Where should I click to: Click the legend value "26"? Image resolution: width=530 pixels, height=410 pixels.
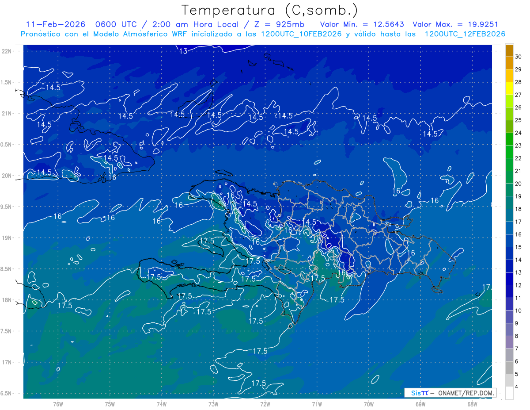[x=519, y=107]
